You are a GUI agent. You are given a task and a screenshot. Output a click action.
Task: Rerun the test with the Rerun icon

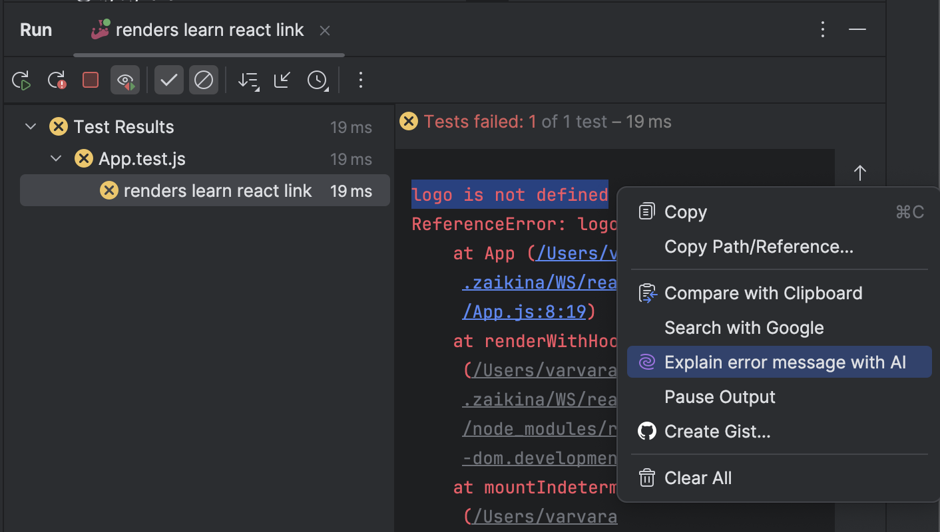tap(21, 80)
